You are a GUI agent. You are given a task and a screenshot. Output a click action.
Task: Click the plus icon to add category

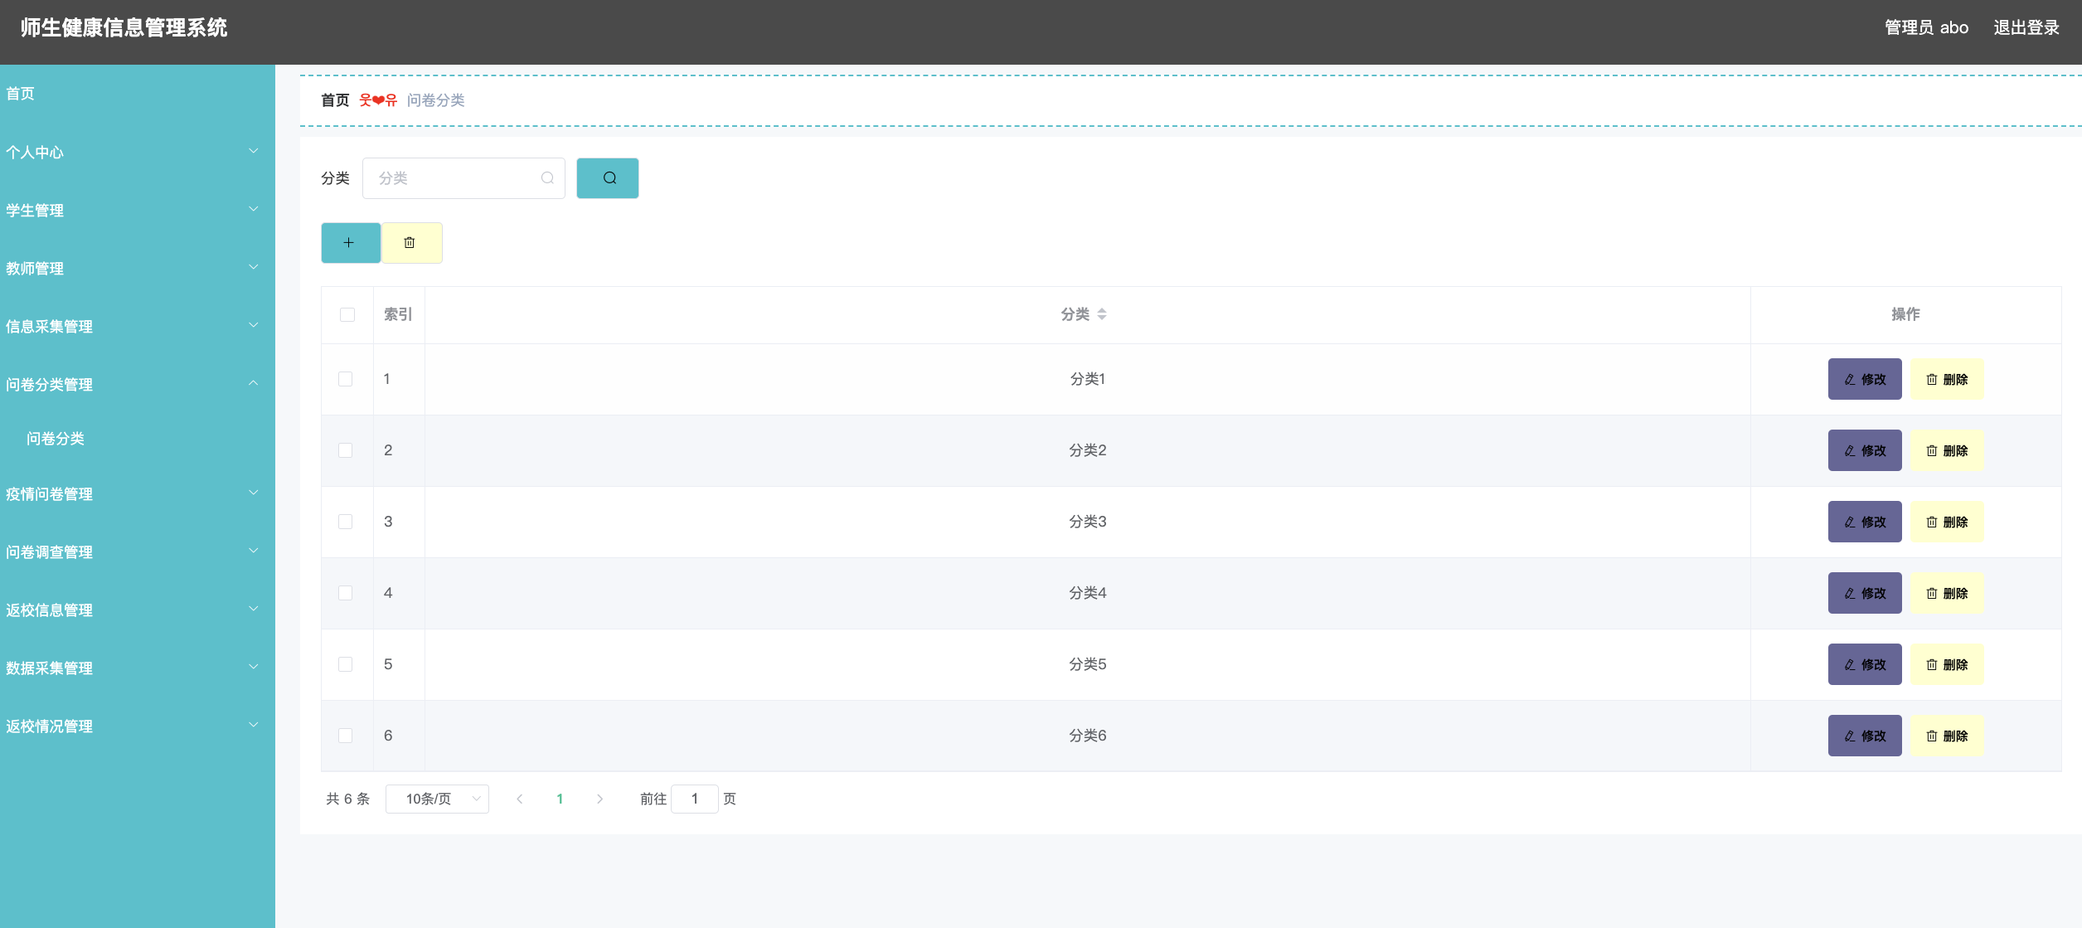[350, 243]
